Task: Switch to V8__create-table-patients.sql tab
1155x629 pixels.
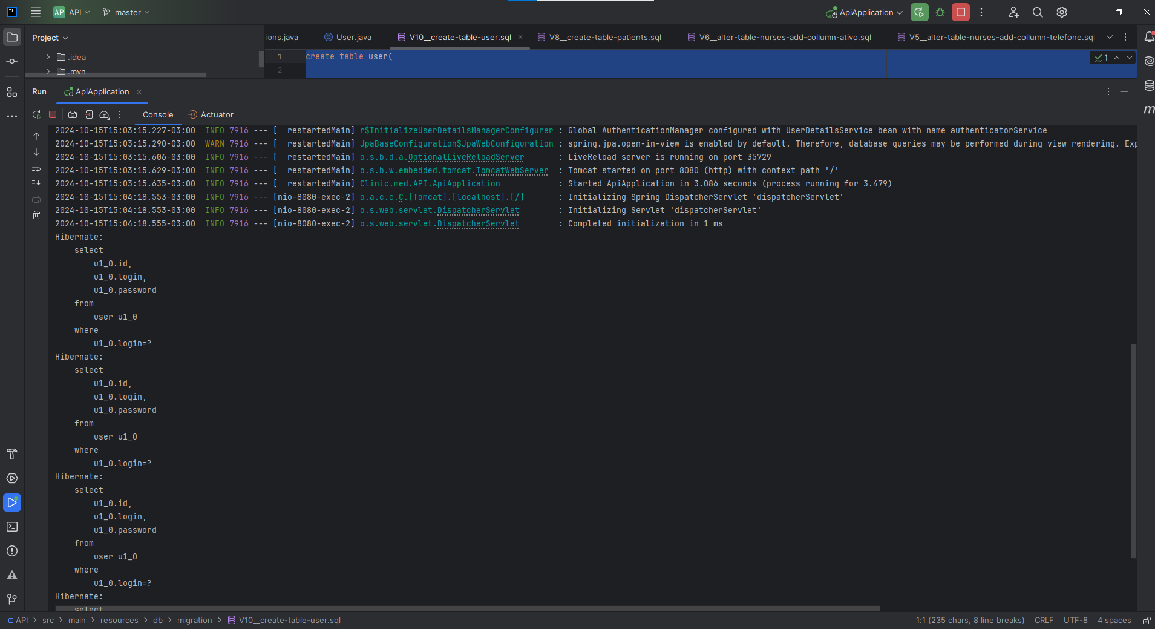Action: 599,37
